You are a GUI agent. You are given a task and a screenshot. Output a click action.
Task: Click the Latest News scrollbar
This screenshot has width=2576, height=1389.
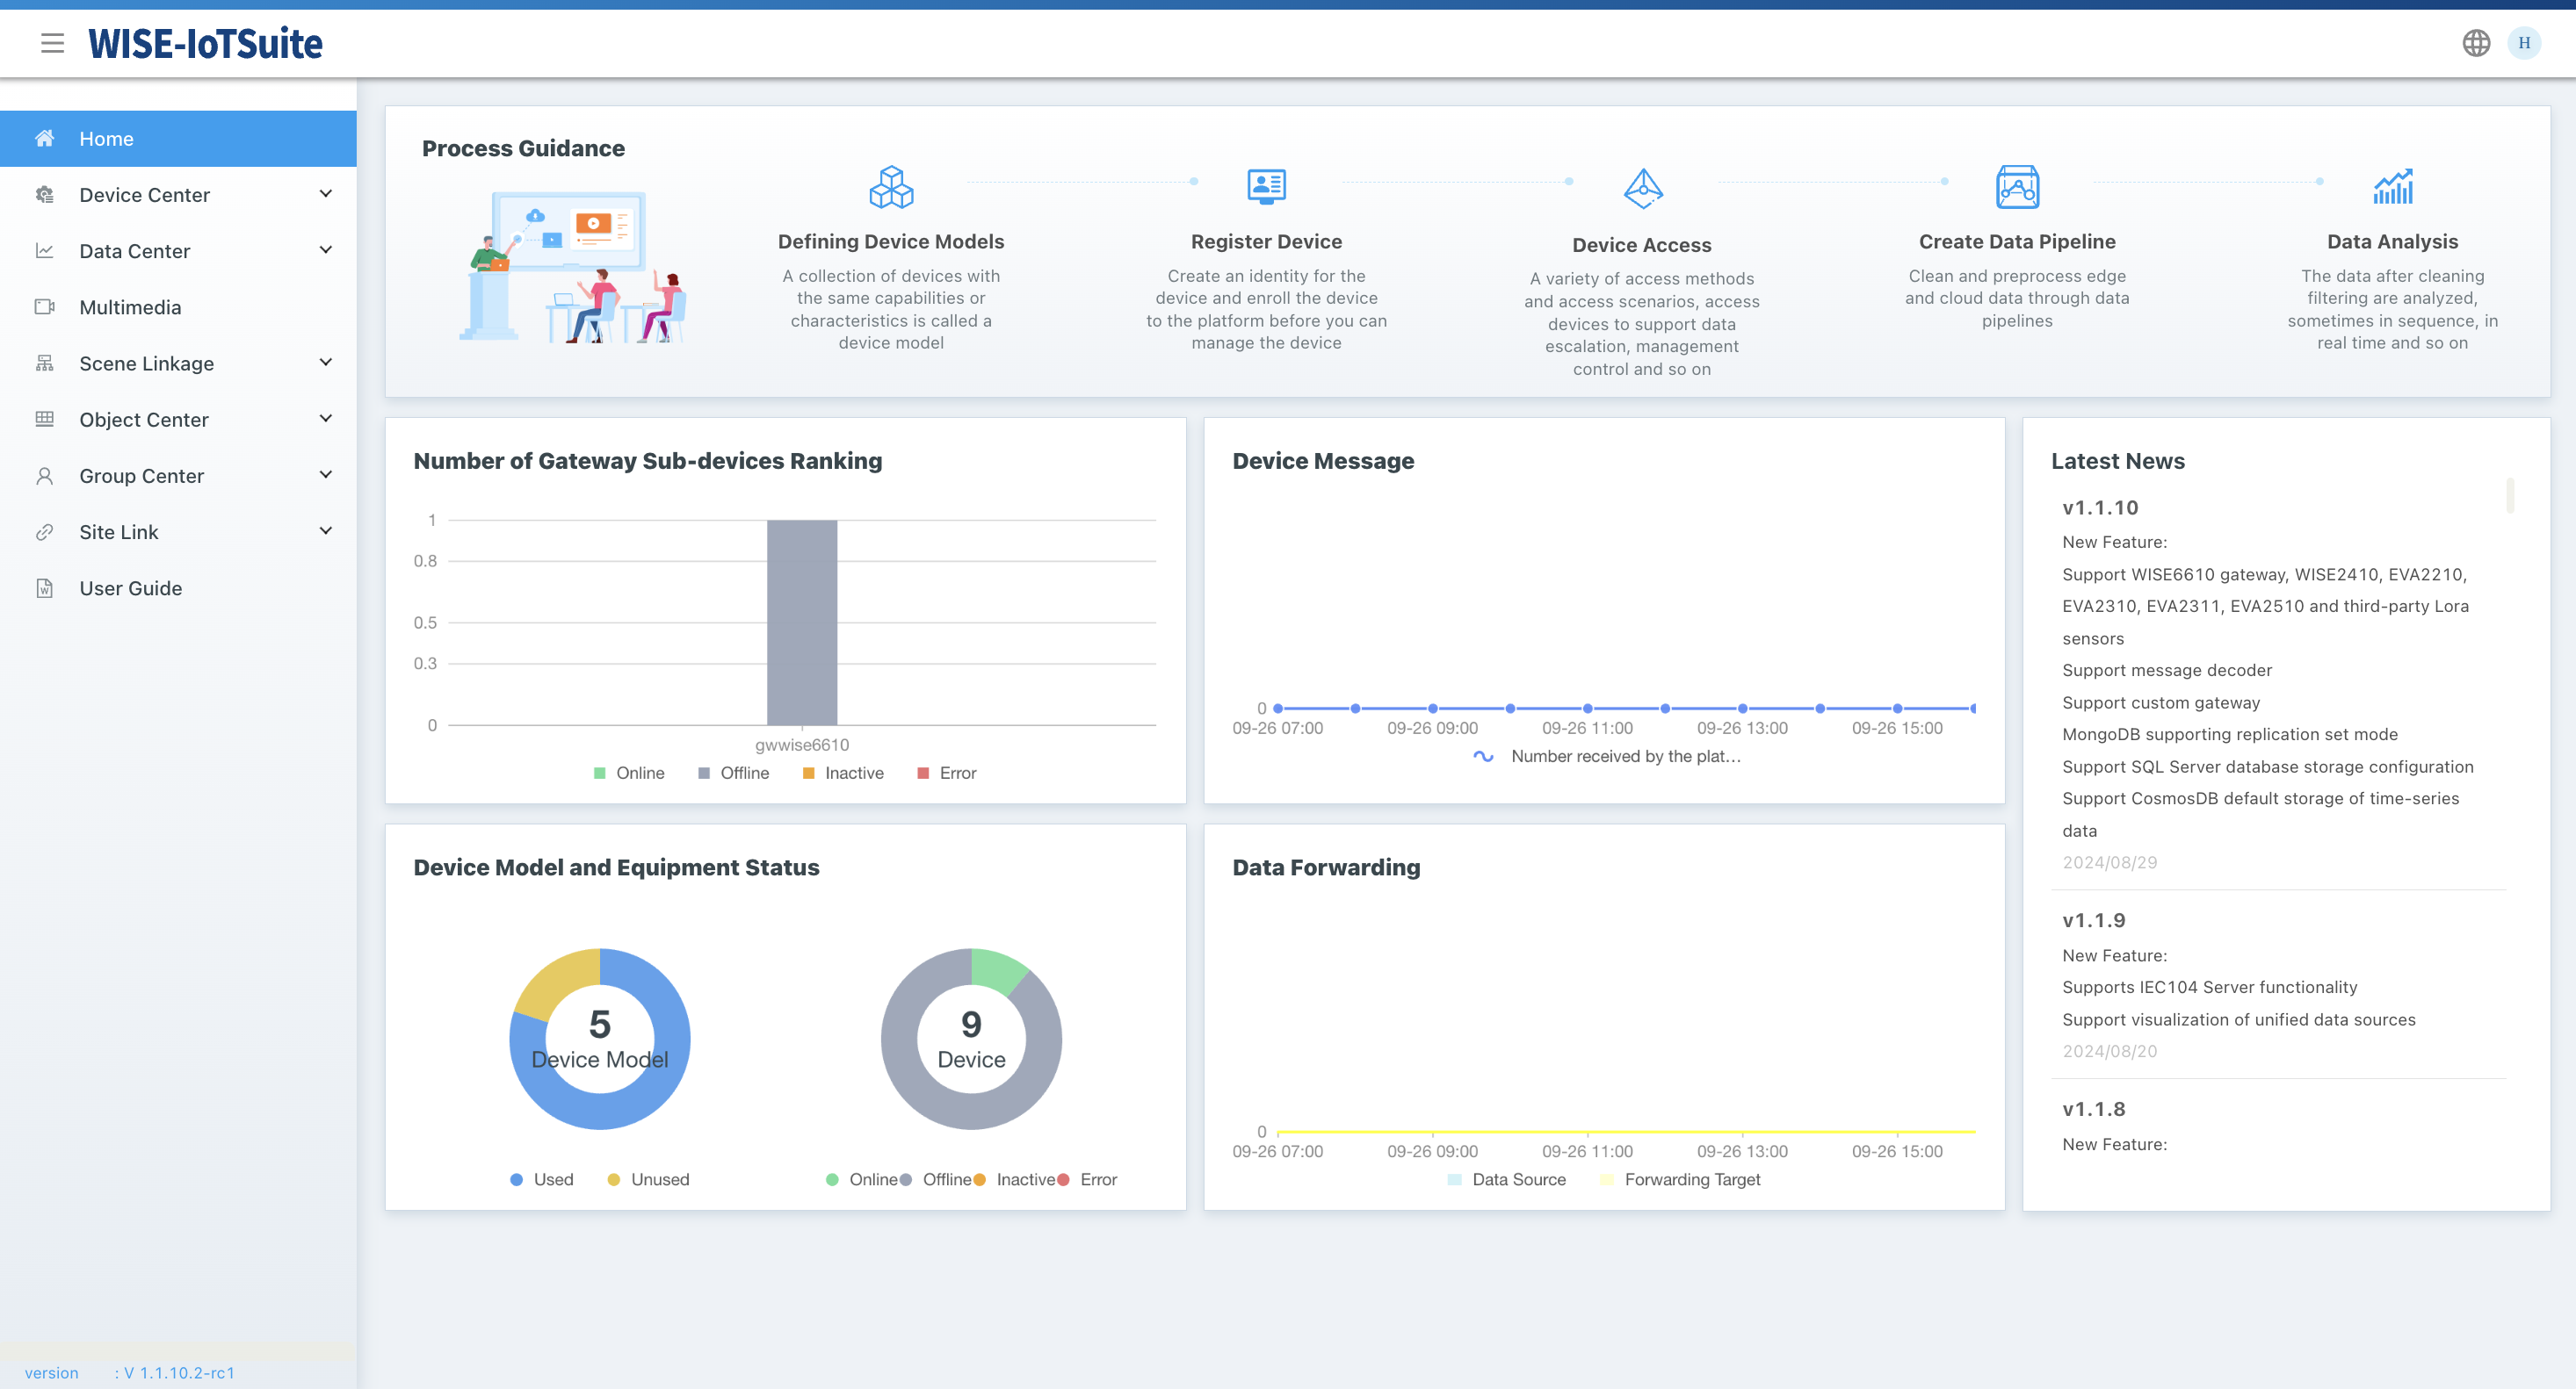[x=2510, y=494]
